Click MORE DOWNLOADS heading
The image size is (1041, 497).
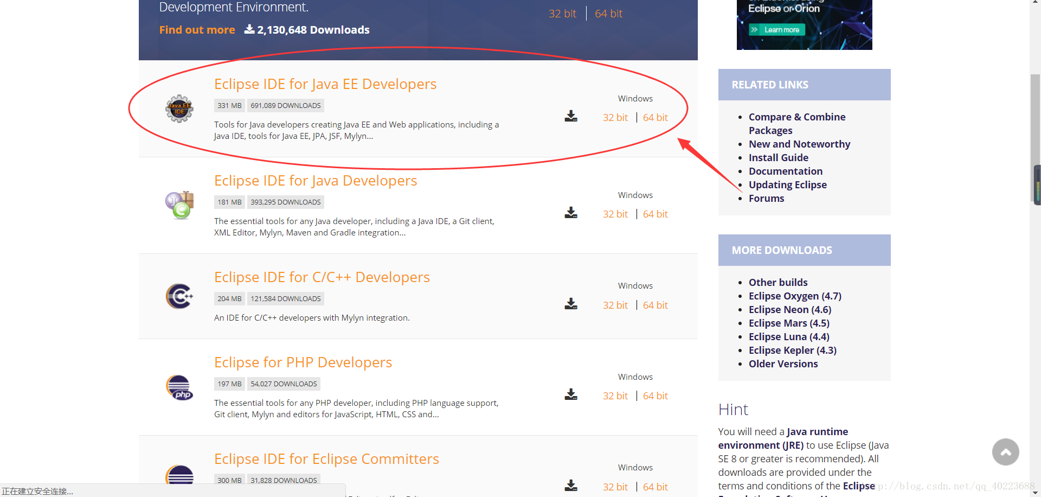782,251
